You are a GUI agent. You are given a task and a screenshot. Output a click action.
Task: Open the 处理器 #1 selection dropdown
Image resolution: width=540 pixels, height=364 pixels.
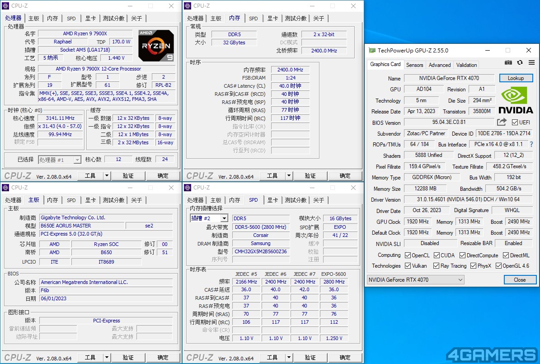pyautogui.click(x=59, y=160)
